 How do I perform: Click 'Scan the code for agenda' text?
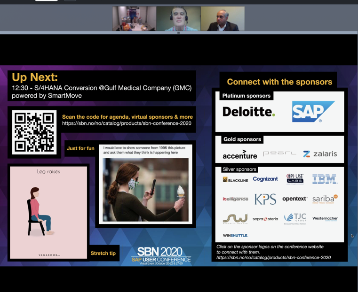pos(127,117)
